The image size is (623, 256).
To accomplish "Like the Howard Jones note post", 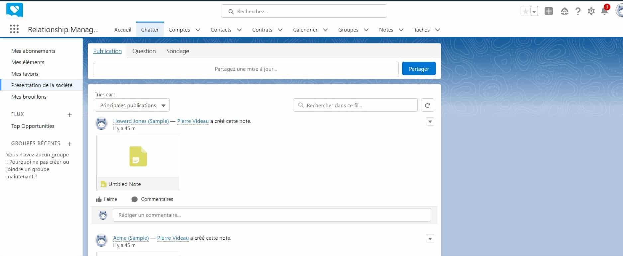I will click(106, 199).
